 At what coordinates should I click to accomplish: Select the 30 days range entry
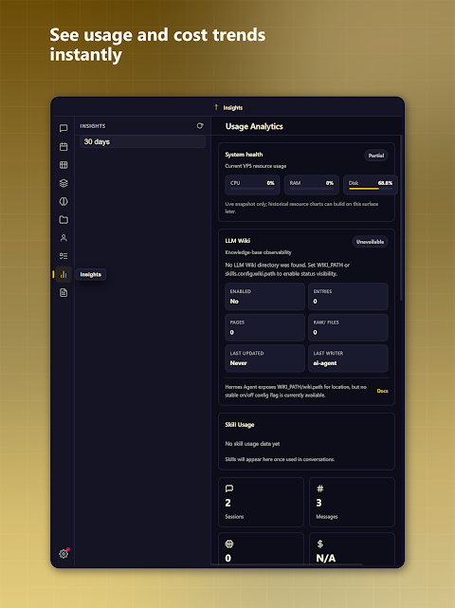(142, 141)
